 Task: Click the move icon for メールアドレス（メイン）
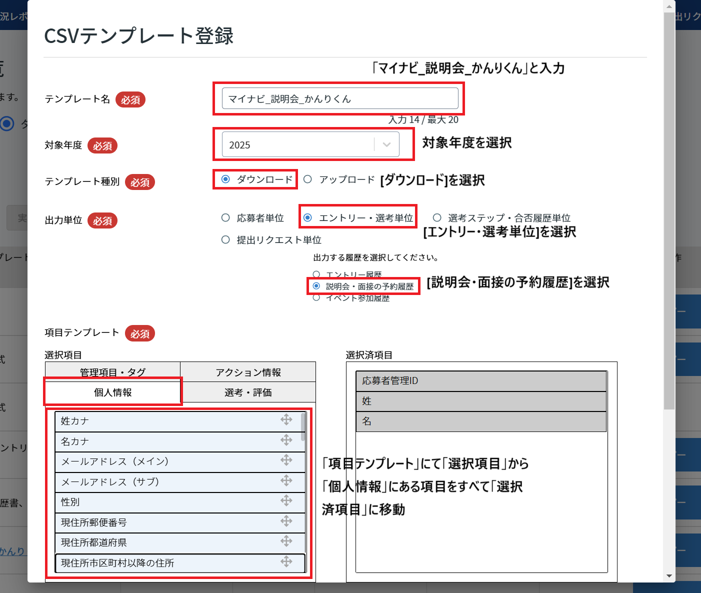pos(286,460)
